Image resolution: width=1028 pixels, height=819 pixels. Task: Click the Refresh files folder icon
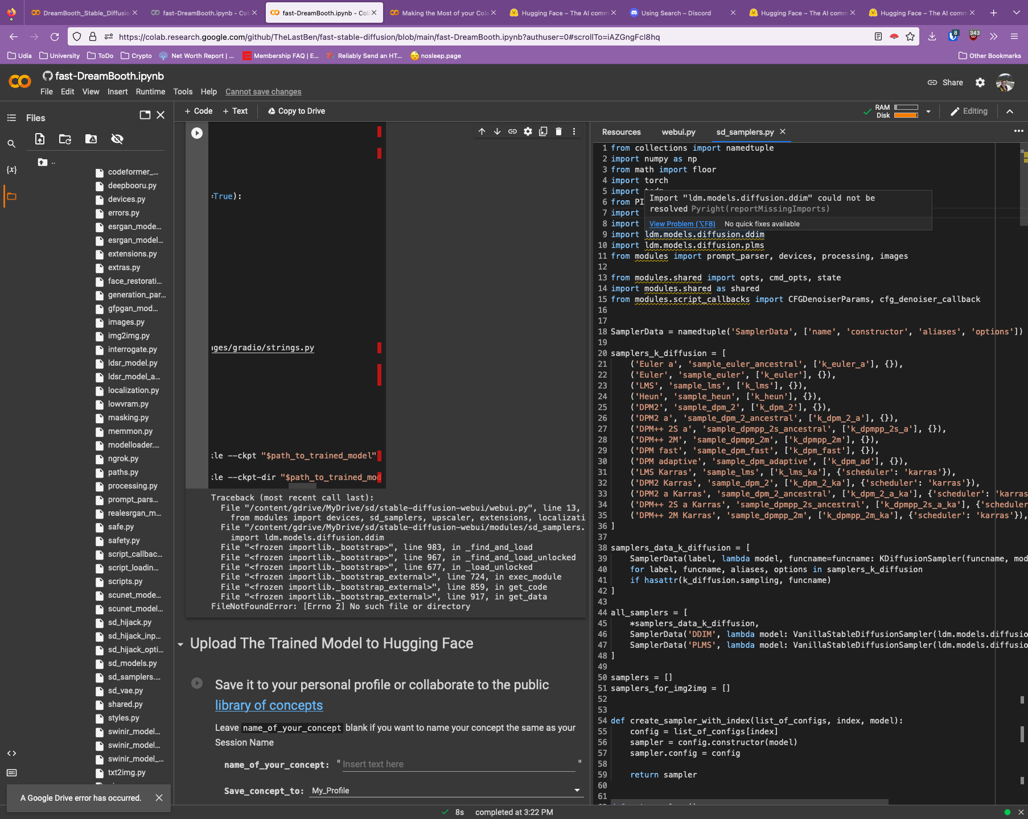click(x=65, y=139)
